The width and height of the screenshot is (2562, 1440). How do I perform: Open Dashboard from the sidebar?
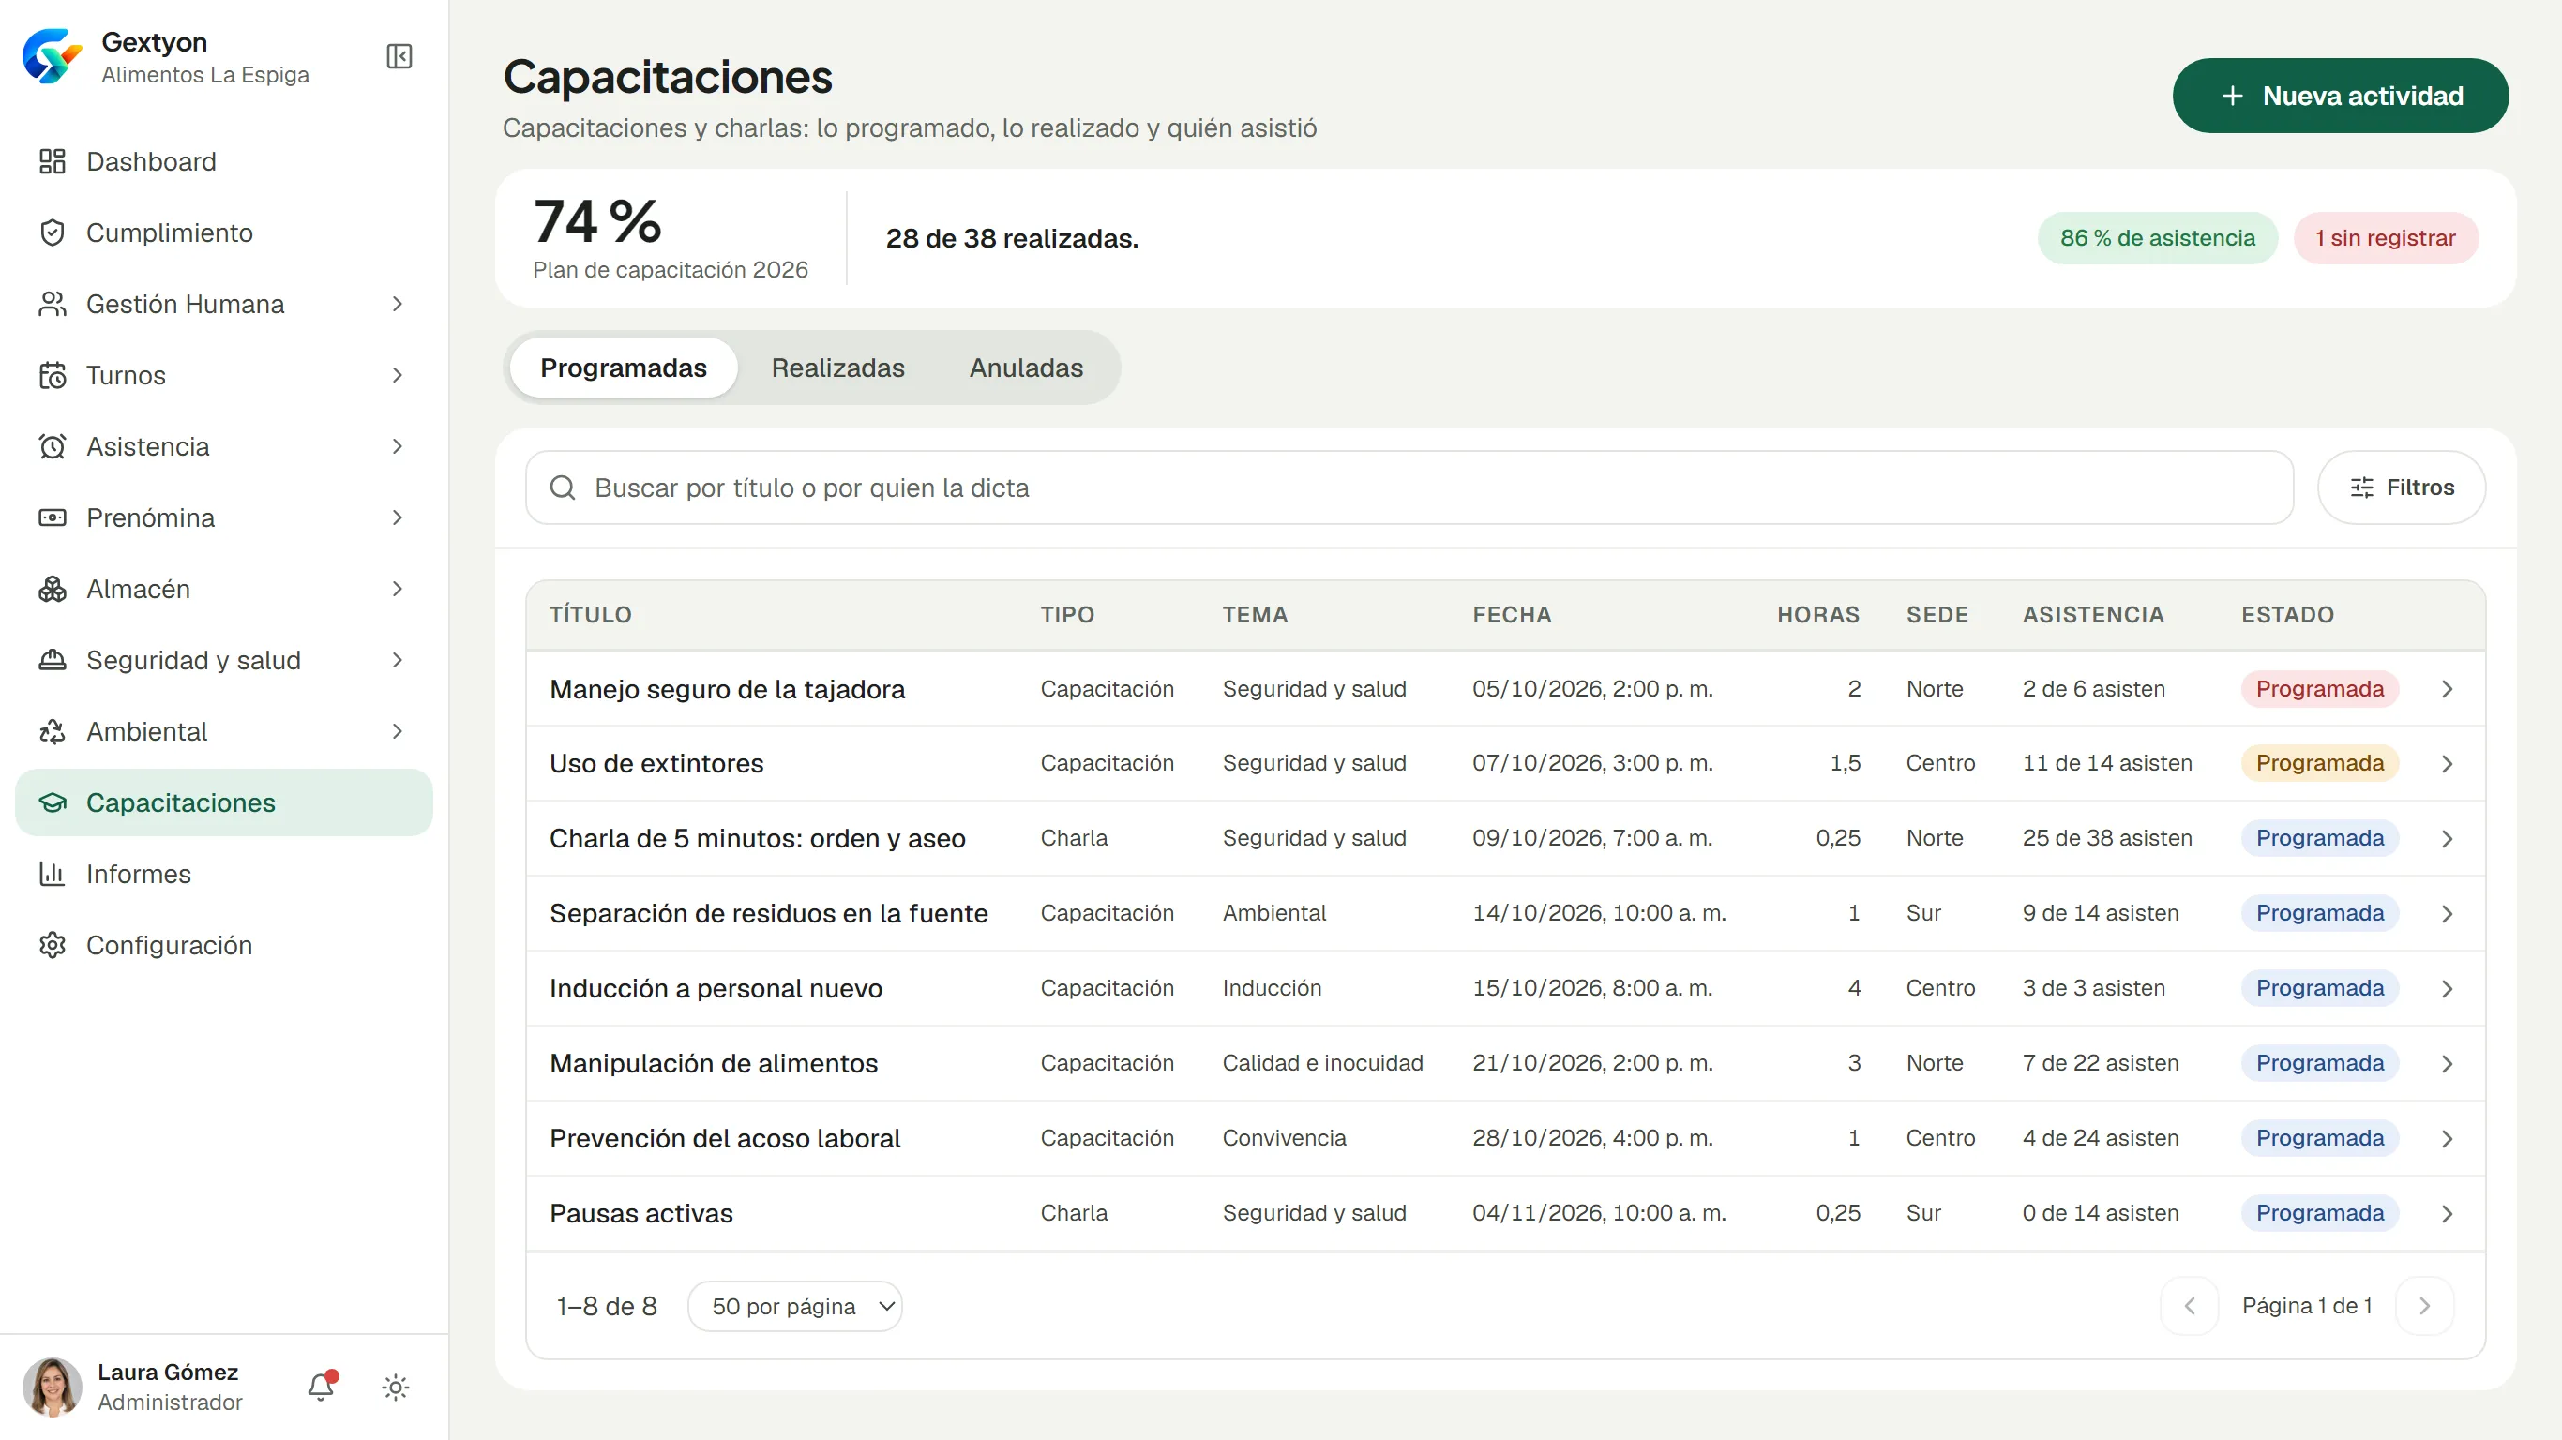pos(224,161)
